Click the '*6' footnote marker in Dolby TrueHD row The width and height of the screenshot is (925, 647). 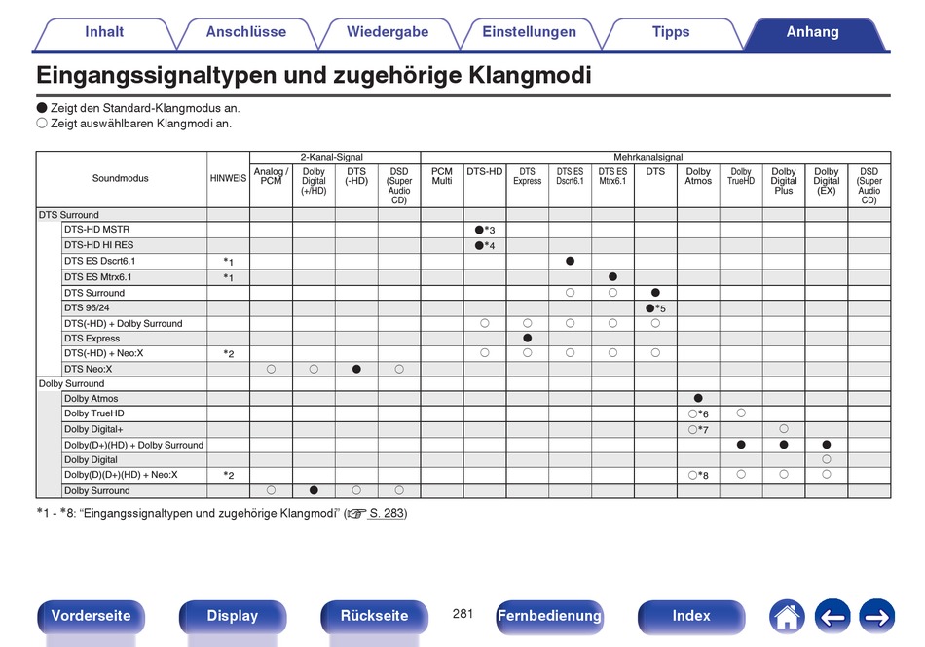click(x=703, y=413)
